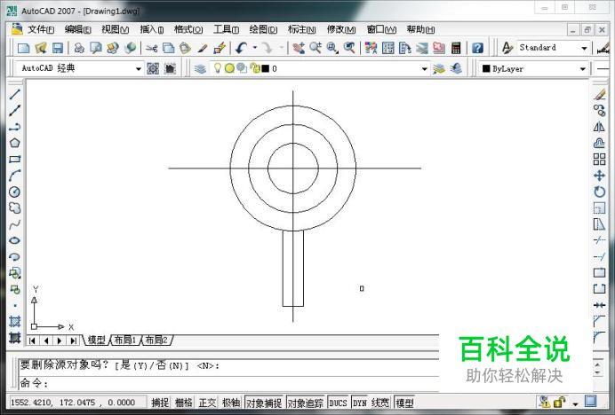Open the ByLayer color dropdown
Viewport: 615px width, 415px height.
(583, 69)
